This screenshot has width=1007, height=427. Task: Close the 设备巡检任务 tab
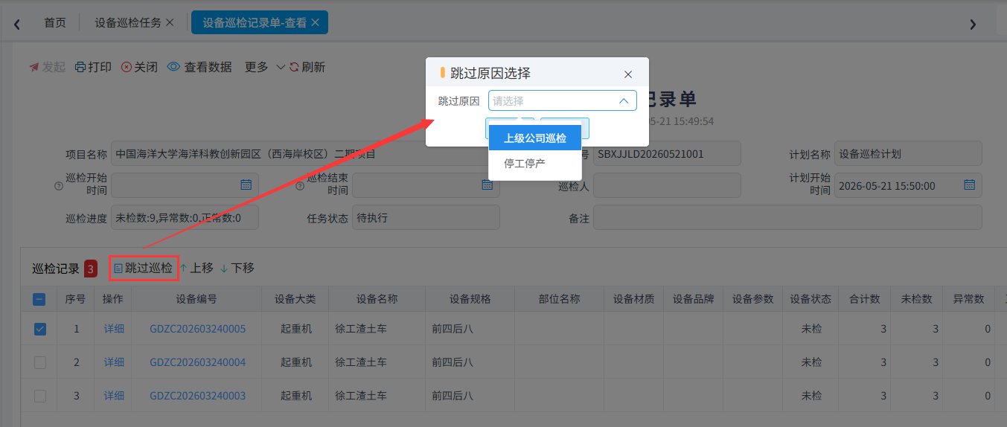[x=170, y=22]
